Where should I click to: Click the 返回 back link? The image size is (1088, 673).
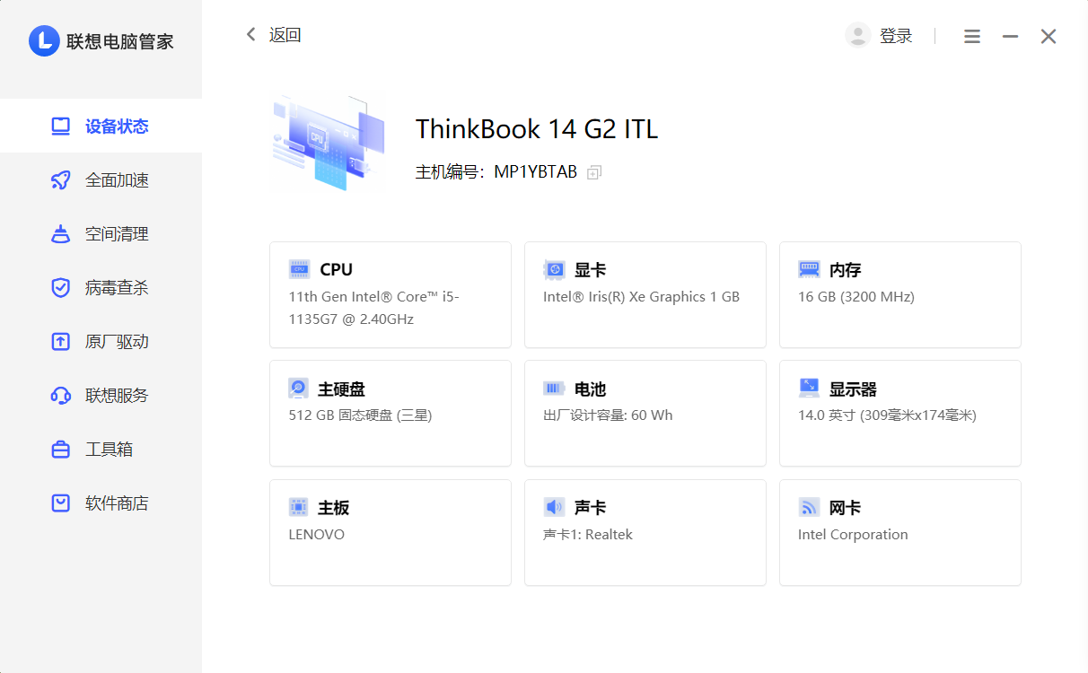point(285,35)
